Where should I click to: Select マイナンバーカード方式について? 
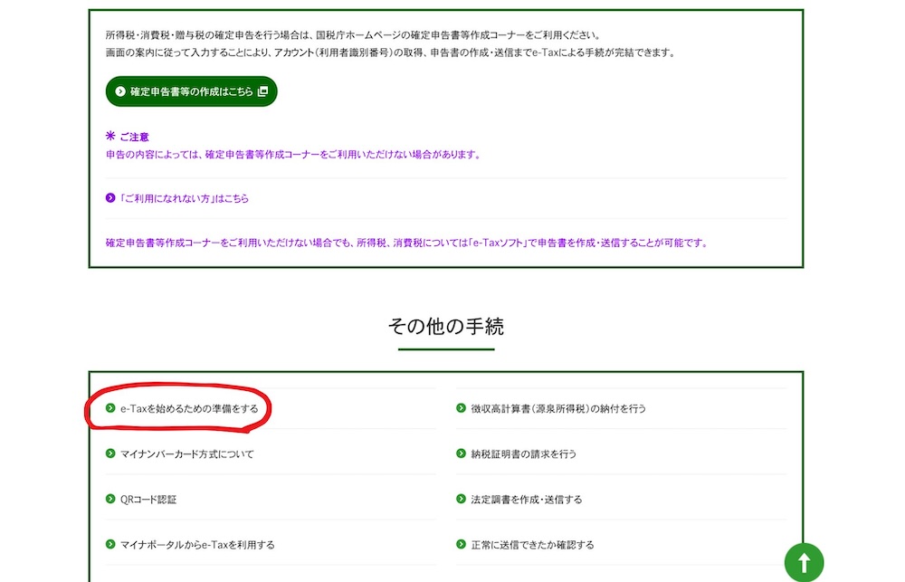[x=186, y=453]
